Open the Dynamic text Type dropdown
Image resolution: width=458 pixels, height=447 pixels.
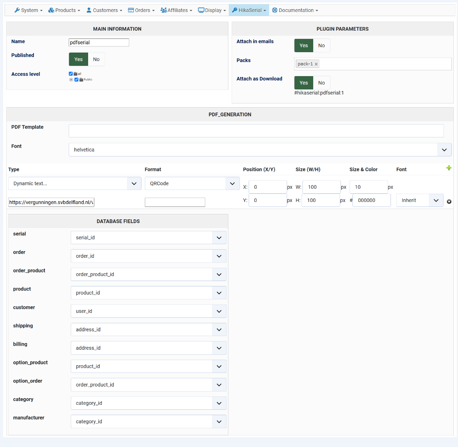click(x=75, y=183)
